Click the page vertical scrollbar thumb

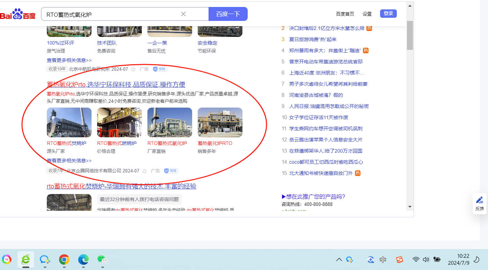[410, 35]
